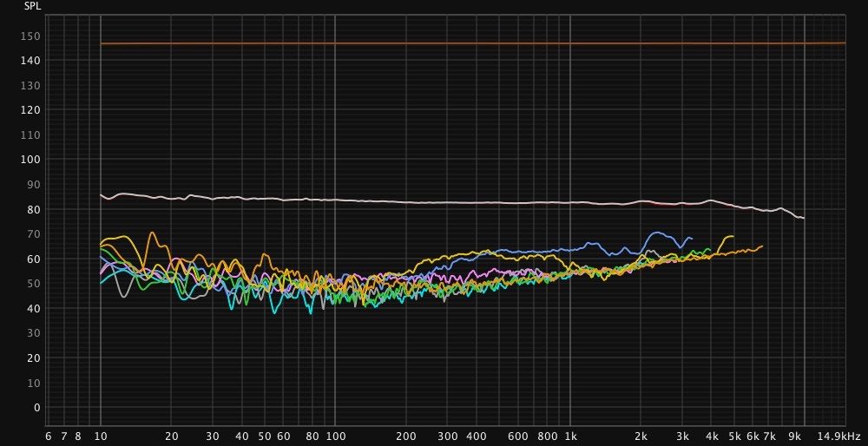Screen dimensions: 868x446
Task: Click the 8 Hz frequency axis label
Action: [x=78, y=436]
